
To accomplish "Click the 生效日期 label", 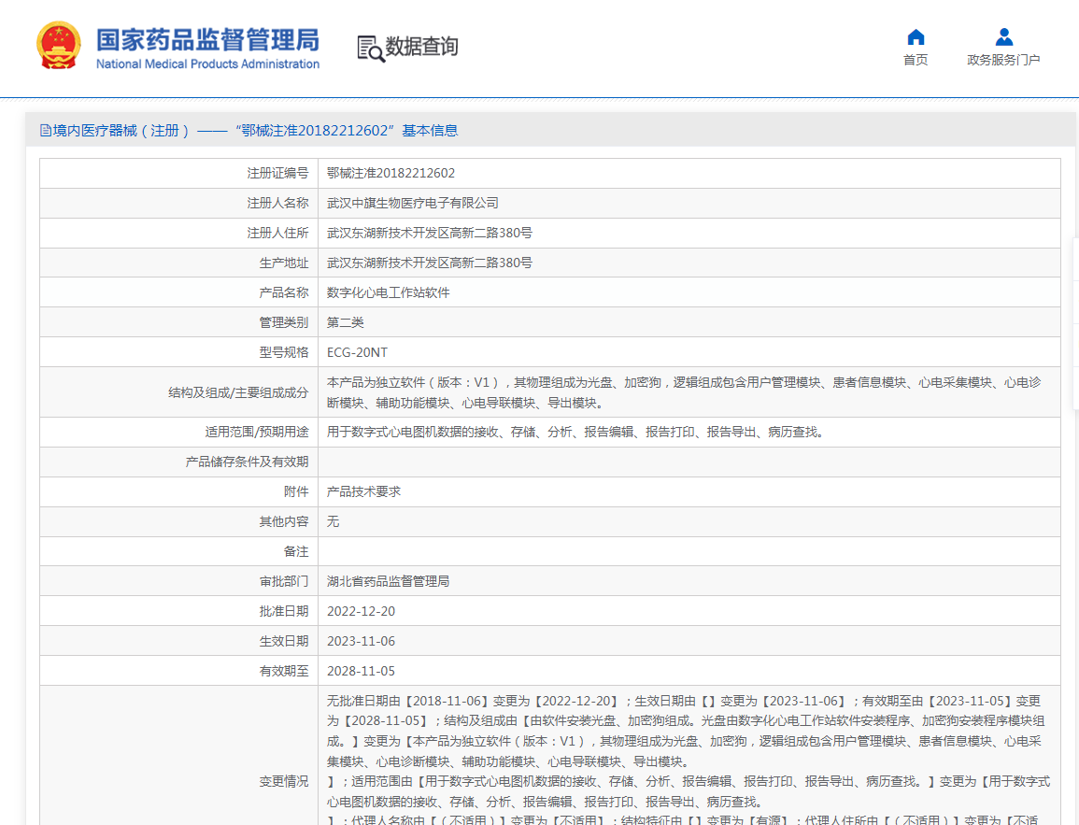I will click(284, 641).
